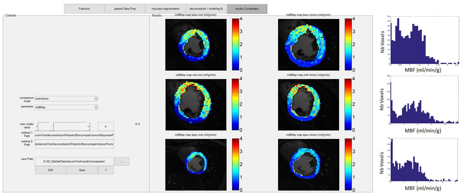463x194 pixels.
Task: Click the max visible value slider track
Action: point(70,126)
